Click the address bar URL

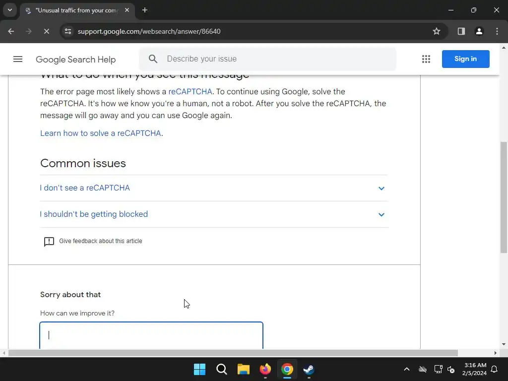tap(149, 31)
